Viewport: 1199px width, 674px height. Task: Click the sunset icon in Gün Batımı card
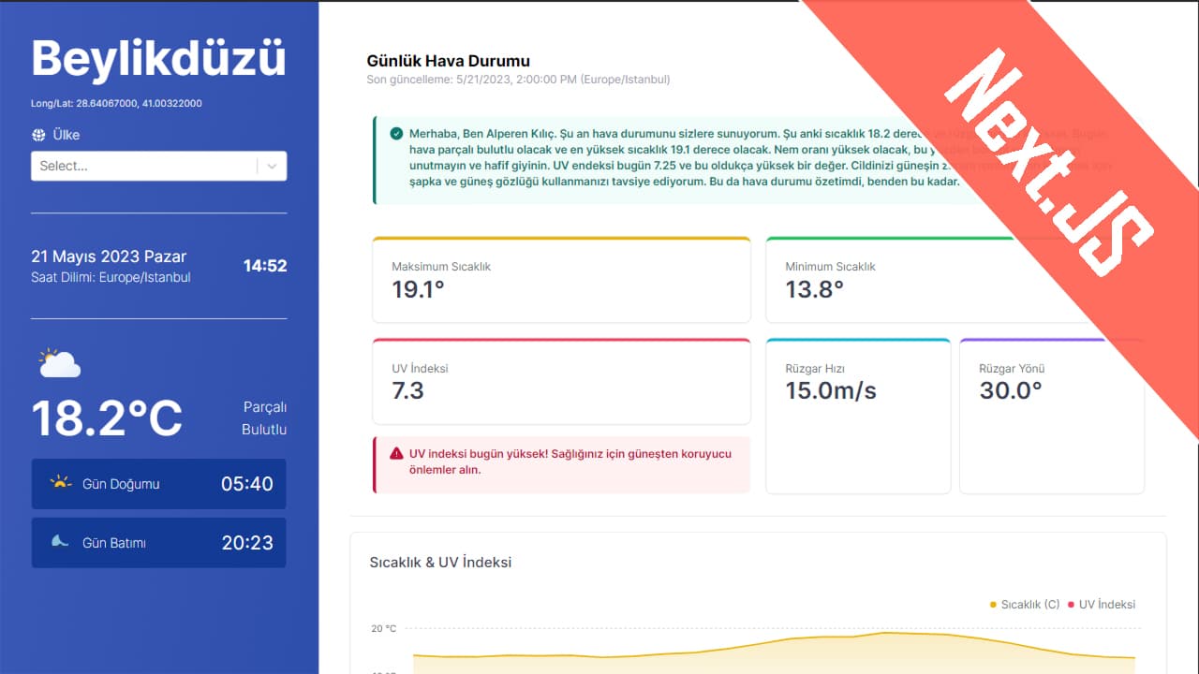click(58, 541)
